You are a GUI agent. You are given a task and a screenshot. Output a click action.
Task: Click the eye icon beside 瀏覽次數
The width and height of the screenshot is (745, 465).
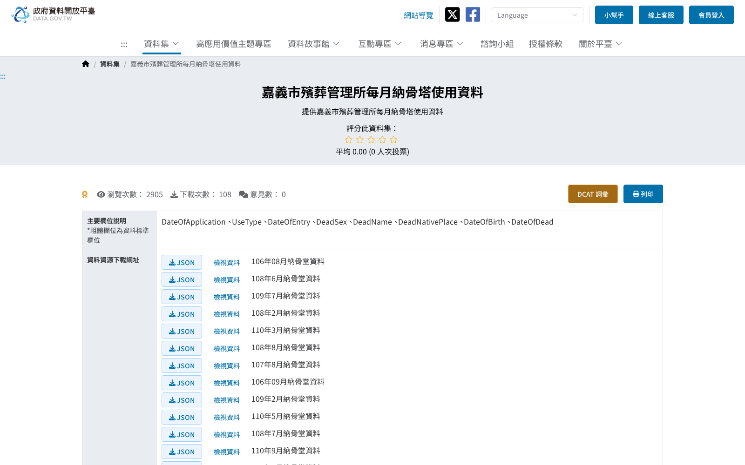101,194
